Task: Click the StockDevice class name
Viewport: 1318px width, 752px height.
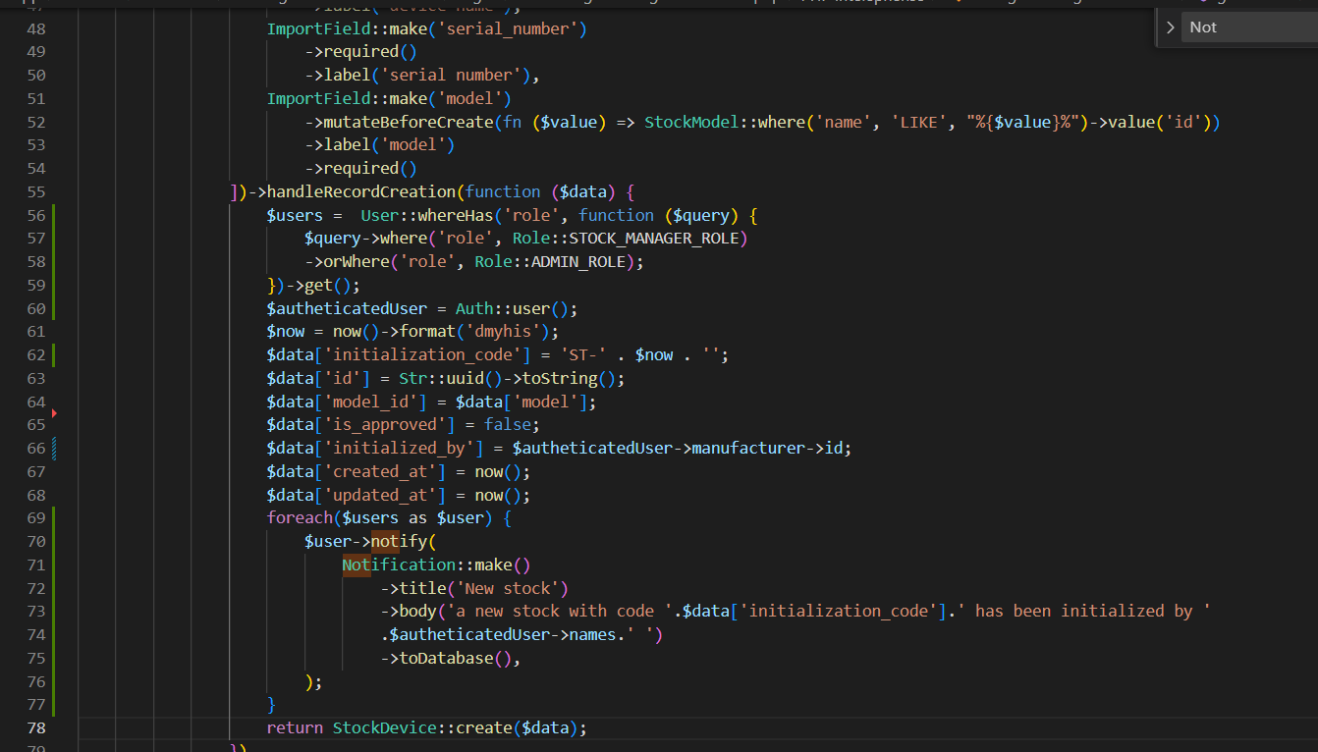Action: coord(384,727)
